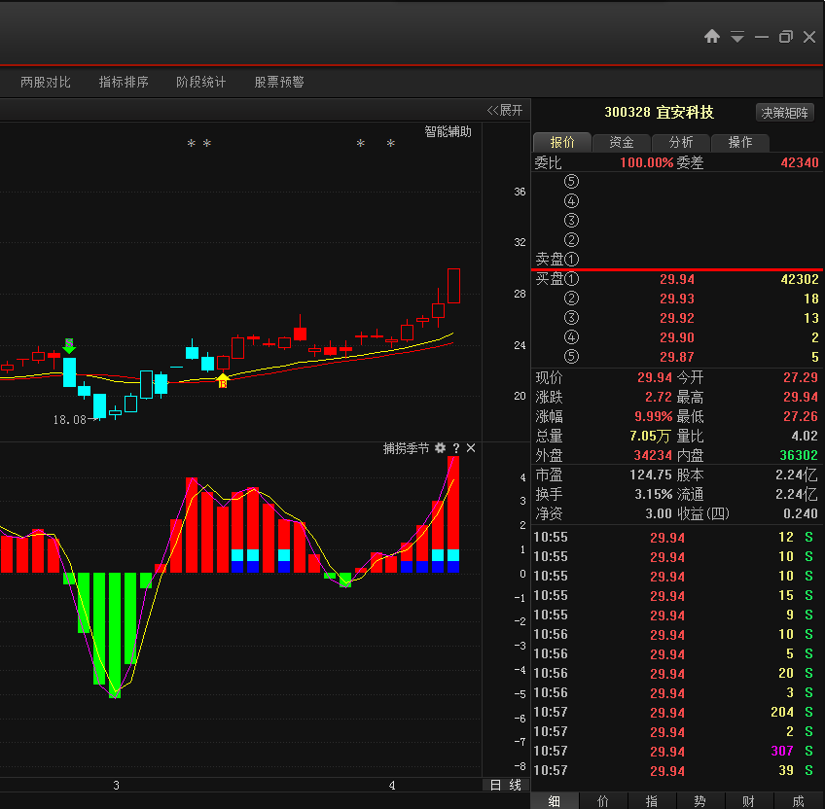The height and width of the screenshot is (809, 825).
Task: Click the yellow B buy signal marker
Action: click(223, 381)
